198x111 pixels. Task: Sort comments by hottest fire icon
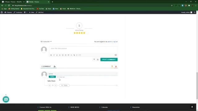coord(116,67)
